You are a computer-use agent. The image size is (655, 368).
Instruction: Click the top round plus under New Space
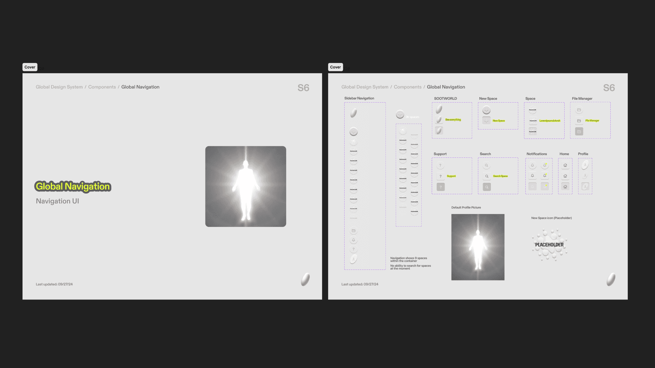point(486,110)
